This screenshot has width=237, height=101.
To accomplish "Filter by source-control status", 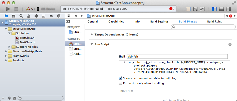I will 14,98.
